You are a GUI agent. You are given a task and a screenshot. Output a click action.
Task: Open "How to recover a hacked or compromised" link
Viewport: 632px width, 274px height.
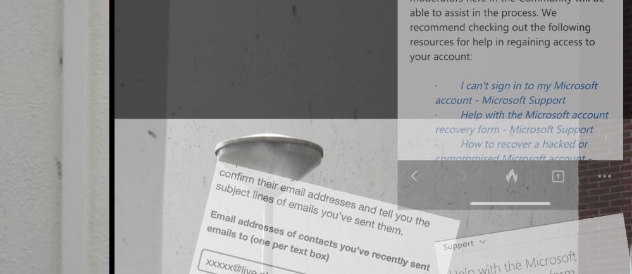click(512, 150)
